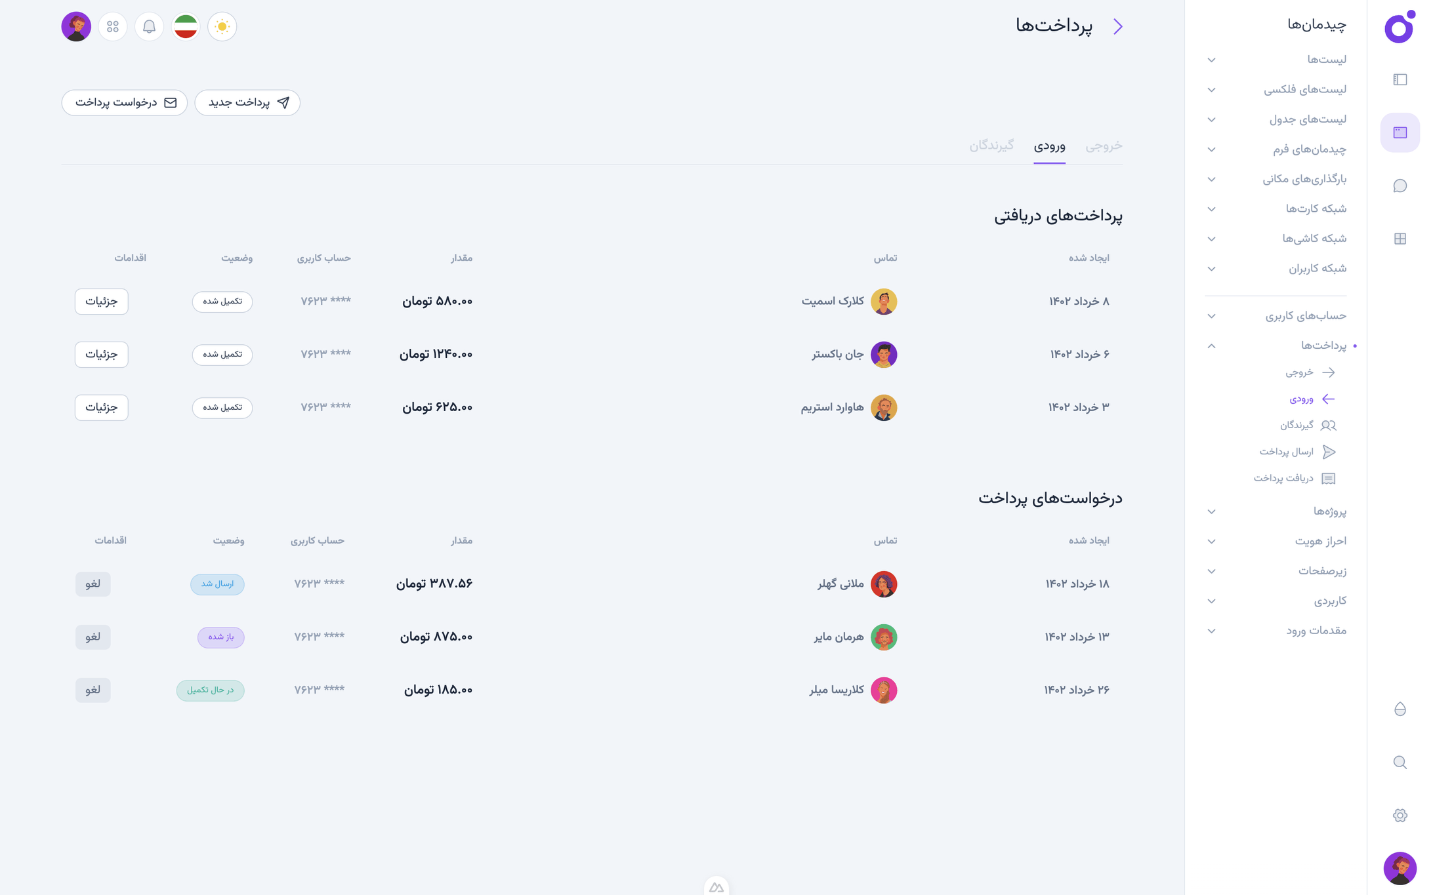Click the grid dashboard icon in side rail
This screenshot has height=895, width=1433.
pyautogui.click(x=1400, y=239)
